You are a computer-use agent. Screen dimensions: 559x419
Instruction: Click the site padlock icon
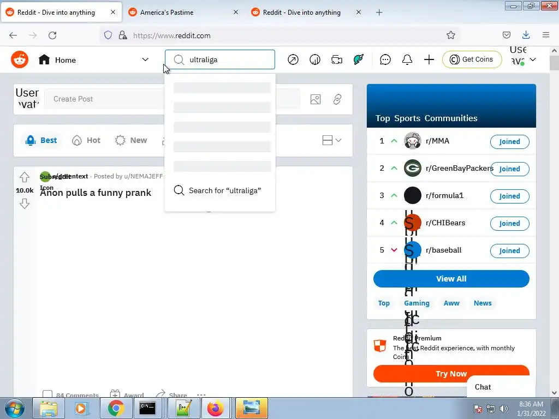click(x=123, y=35)
